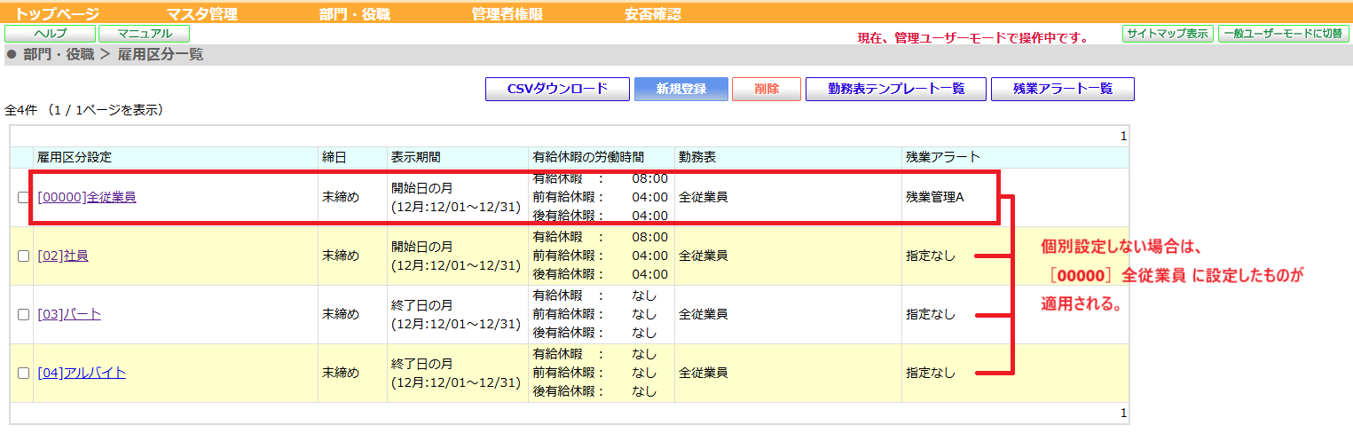
Task: Click 終了日の月 in the [03]パート row
Action: tap(422, 304)
